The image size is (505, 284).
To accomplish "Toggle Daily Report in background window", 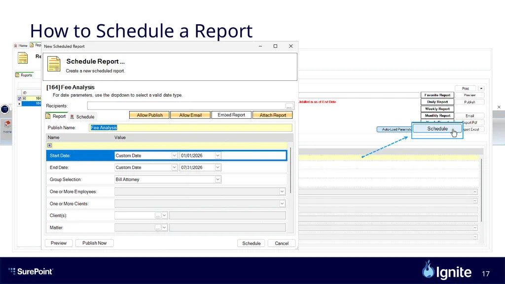I will 437,102.
